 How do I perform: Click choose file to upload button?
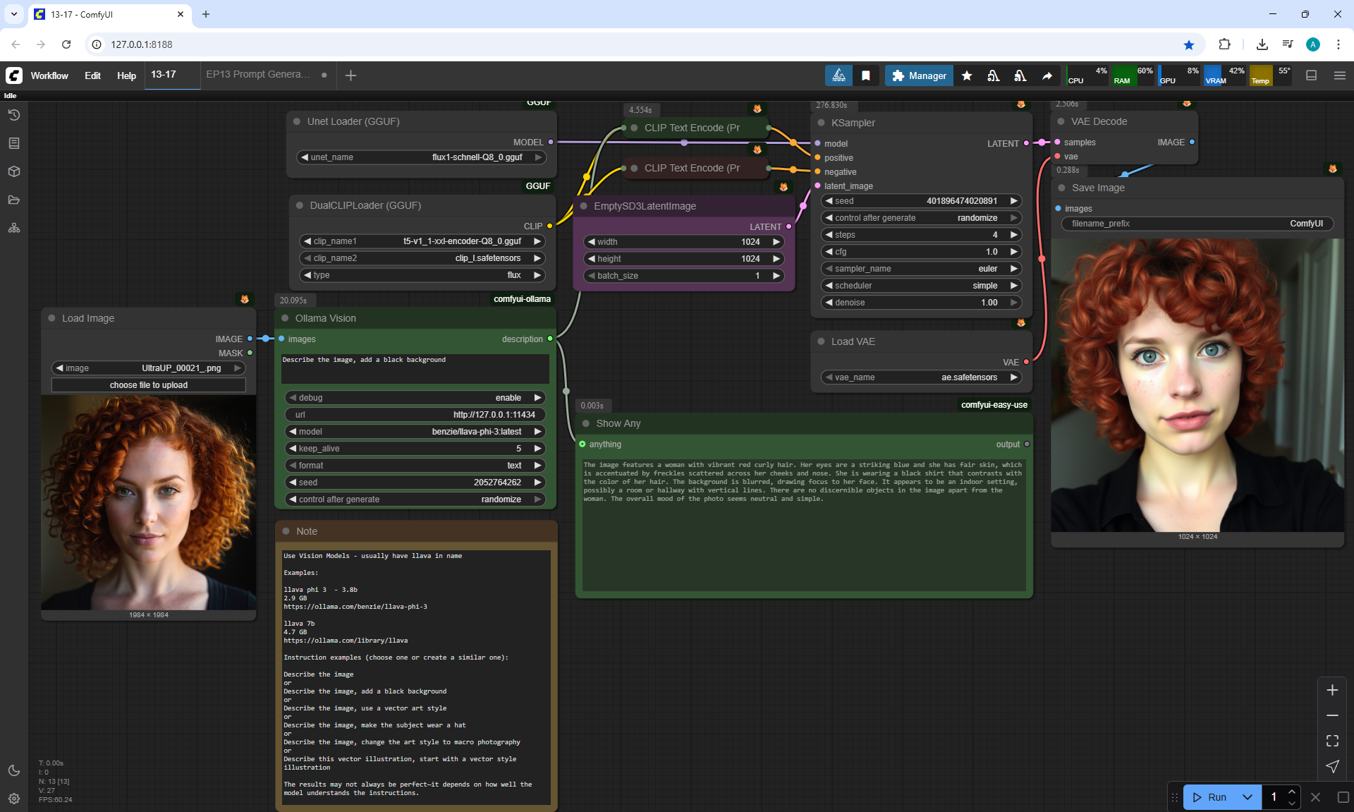(149, 385)
